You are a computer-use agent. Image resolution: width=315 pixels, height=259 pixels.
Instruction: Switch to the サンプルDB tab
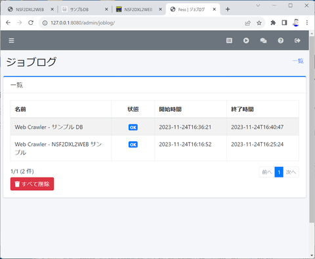point(85,9)
